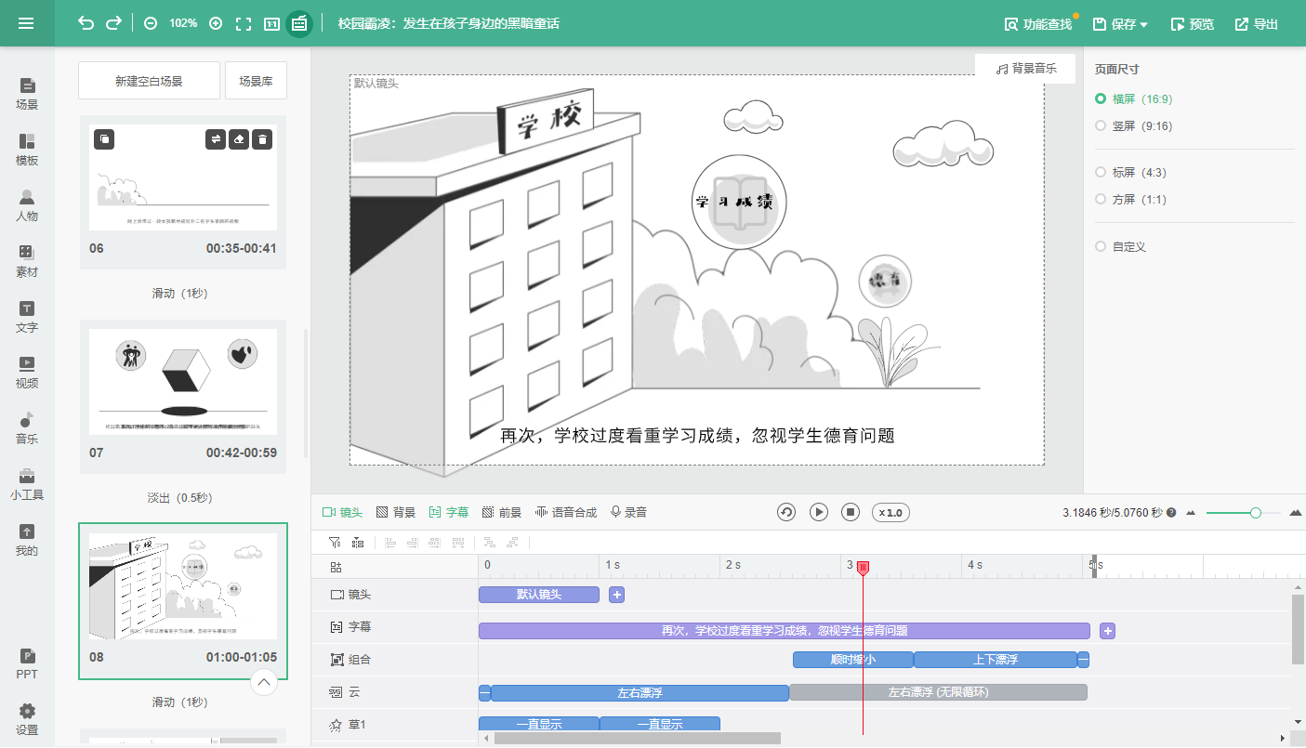Add a subtitle with plus in 字幕 row

[x=1107, y=631]
